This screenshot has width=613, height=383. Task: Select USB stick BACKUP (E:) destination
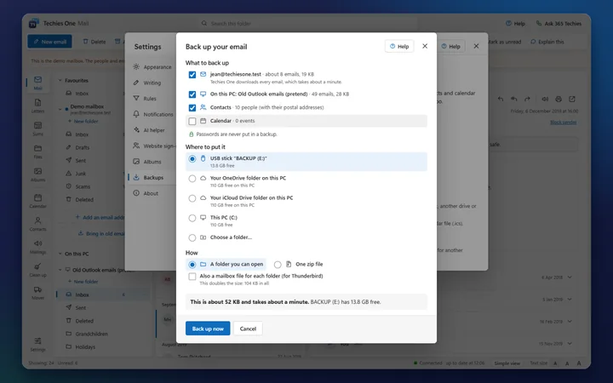click(x=192, y=159)
